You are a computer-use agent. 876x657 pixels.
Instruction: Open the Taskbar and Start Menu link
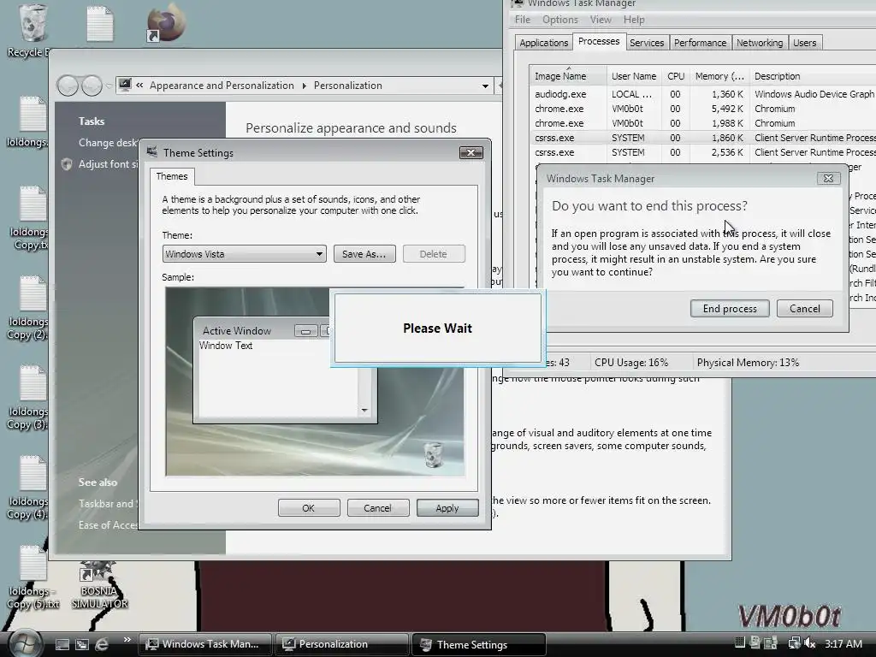(108, 503)
